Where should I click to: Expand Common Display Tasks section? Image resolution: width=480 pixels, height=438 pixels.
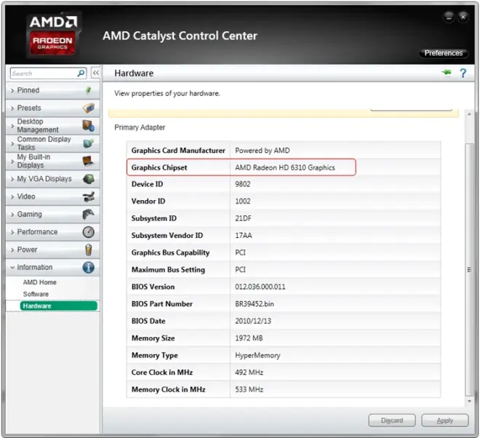(x=52, y=143)
